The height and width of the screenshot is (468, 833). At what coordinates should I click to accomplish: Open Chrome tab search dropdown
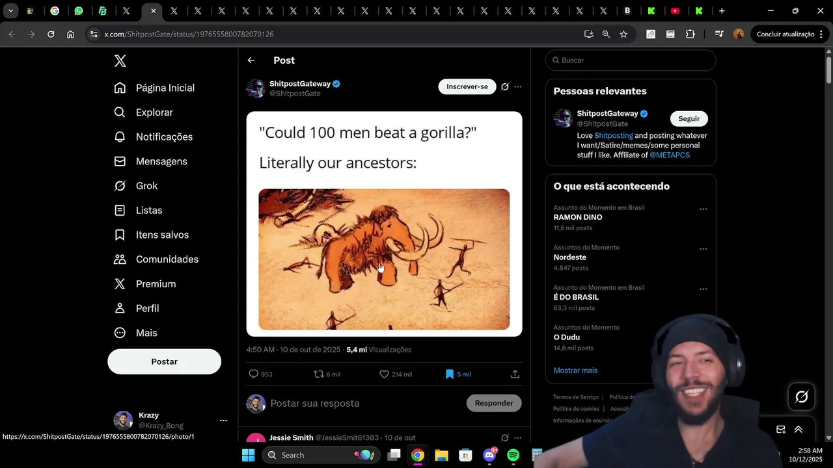point(10,11)
